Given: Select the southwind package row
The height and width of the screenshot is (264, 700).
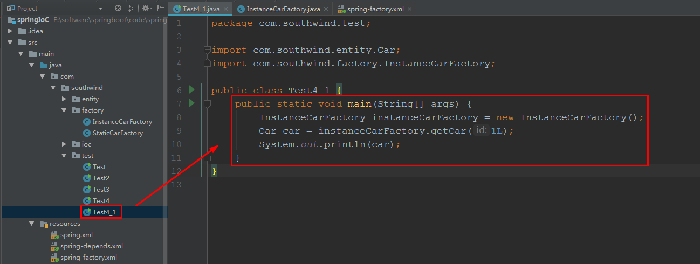Looking at the screenshot, I should click(84, 87).
